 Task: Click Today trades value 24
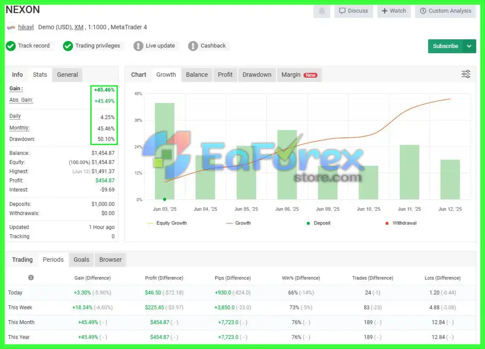(x=368, y=293)
